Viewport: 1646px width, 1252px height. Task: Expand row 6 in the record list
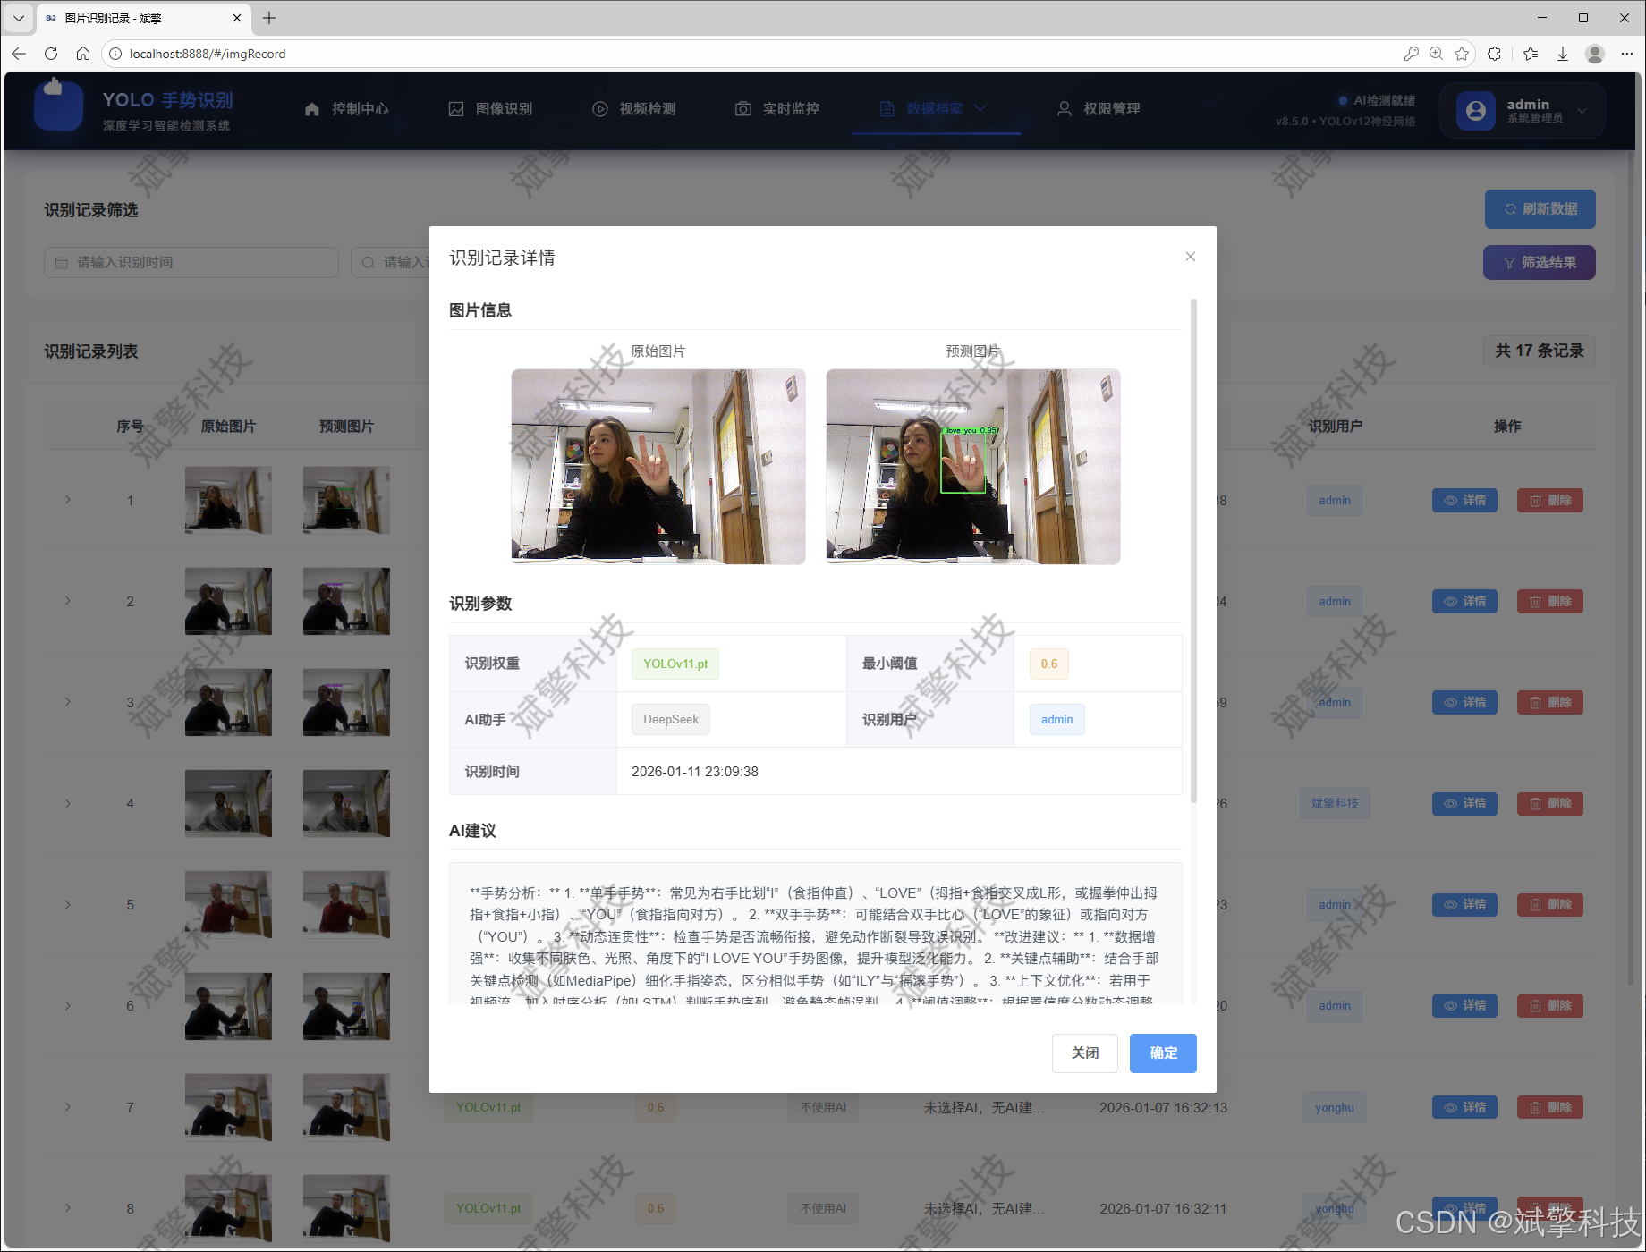coord(68,1005)
